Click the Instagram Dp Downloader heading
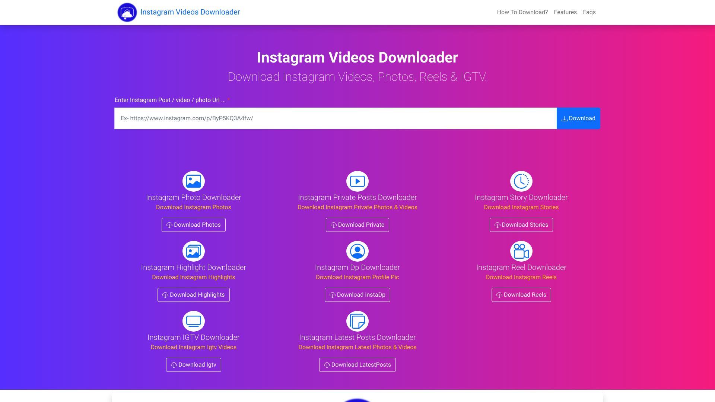Image resolution: width=715 pixels, height=402 pixels. [x=357, y=267]
